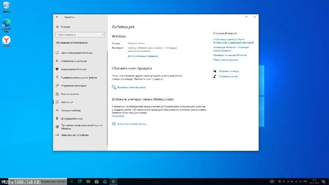This screenshot has width=329, height=185.
Task: Click the back arrow in Settings window
Action: coord(57,17)
